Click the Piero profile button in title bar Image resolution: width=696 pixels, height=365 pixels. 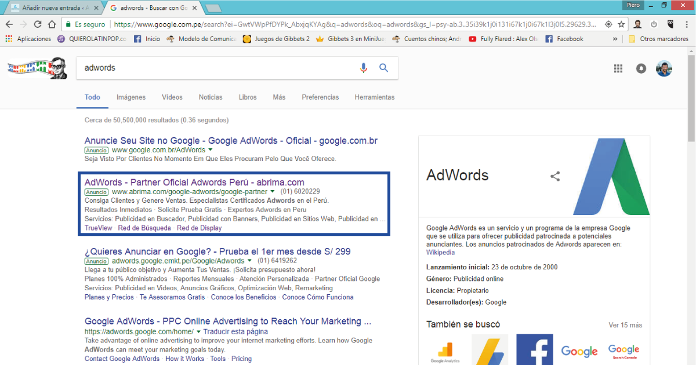click(633, 5)
